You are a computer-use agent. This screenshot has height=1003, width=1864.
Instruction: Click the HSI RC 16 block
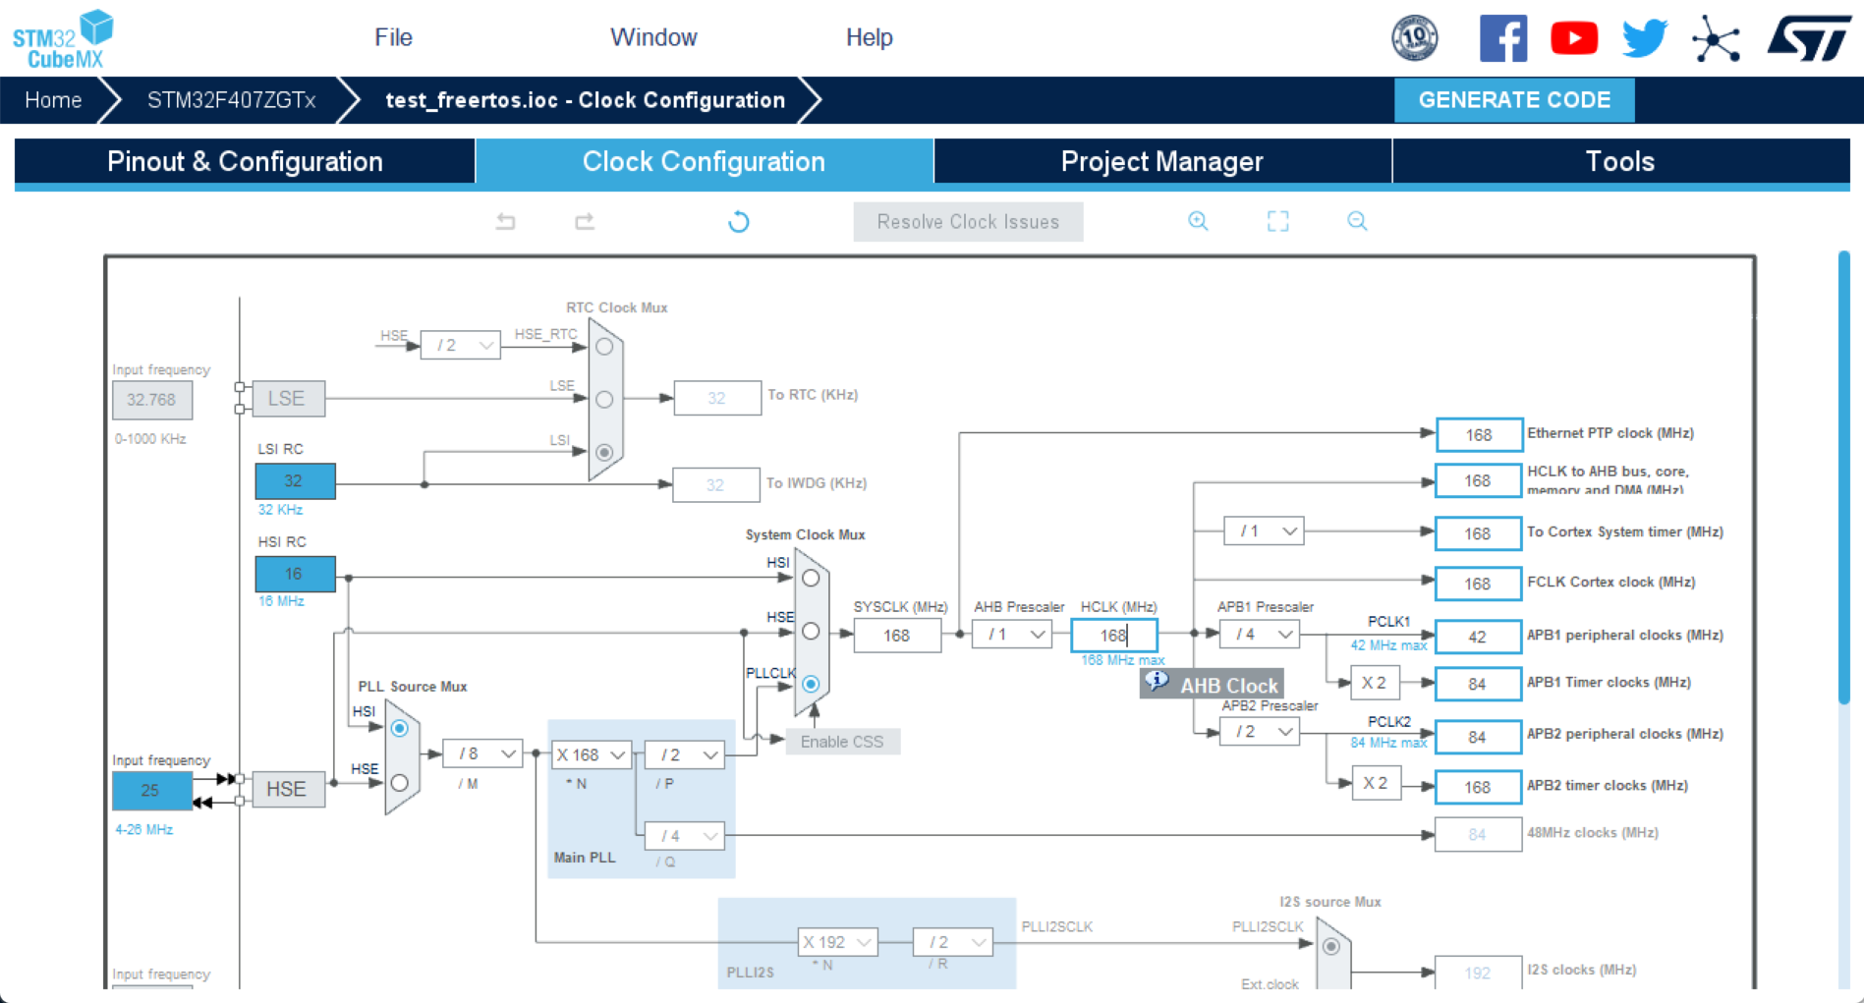[295, 574]
